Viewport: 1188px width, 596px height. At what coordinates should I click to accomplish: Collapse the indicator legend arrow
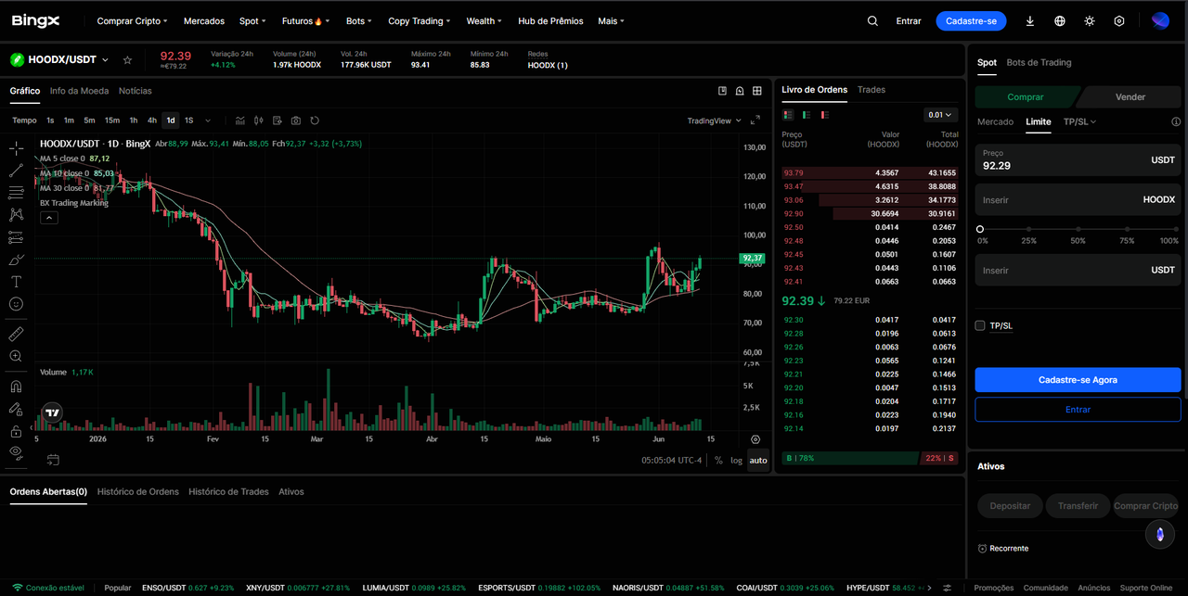(x=49, y=218)
